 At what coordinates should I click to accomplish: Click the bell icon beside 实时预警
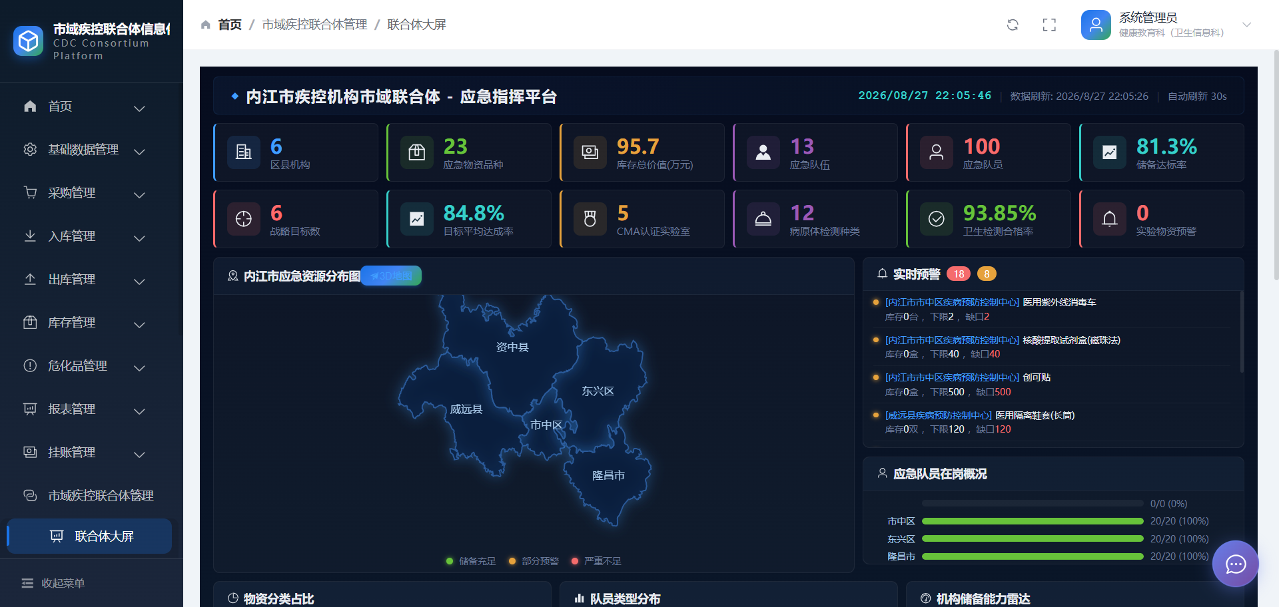(x=883, y=274)
